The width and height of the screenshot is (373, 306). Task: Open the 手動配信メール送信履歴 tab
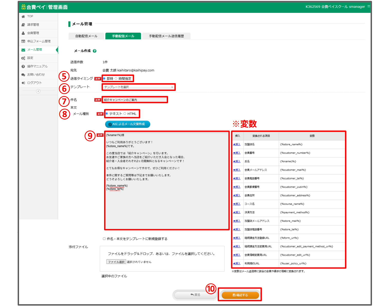coord(166,36)
